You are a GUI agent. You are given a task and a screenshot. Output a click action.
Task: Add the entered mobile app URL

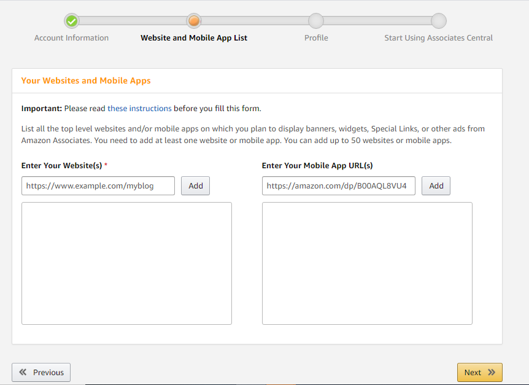click(x=436, y=185)
